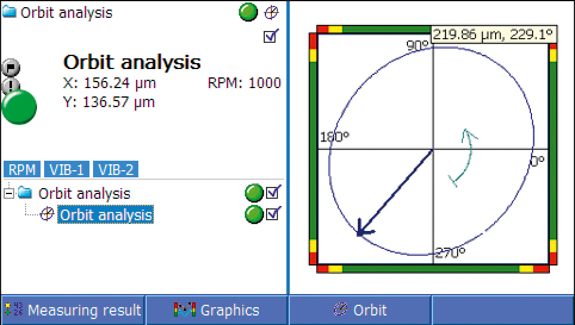Image resolution: width=575 pixels, height=325 pixels.
Task: Open the VIB-1 tab
Action: tap(67, 170)
